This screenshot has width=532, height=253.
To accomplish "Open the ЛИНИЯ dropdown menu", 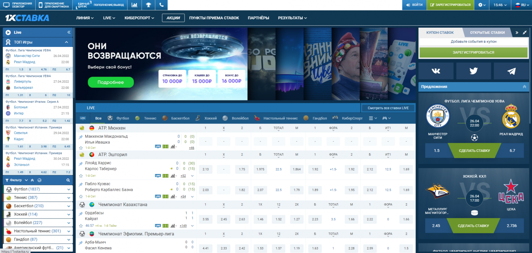I will pos(85,18).
